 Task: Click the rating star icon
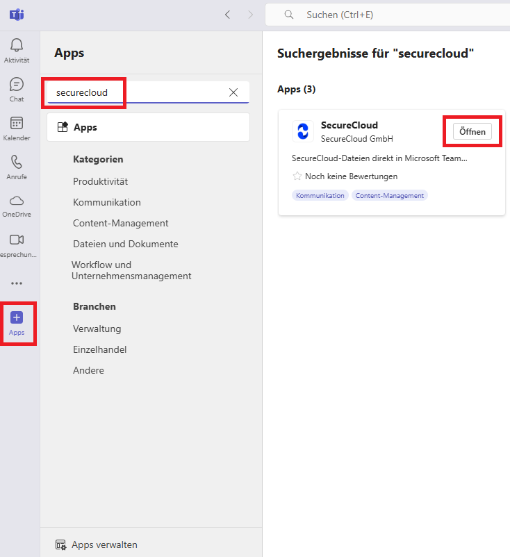pos(297,176)
